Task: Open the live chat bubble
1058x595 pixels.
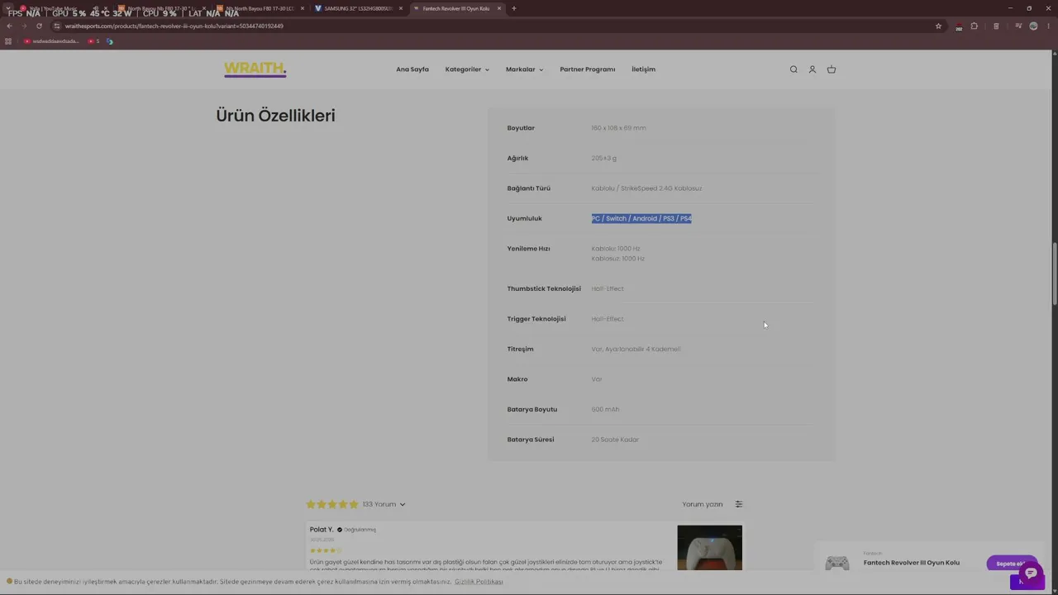Action: (1031, 574)
